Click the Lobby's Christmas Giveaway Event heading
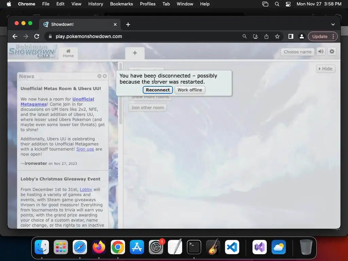Image resolution: width=348 pixels, height=261 pixels. (x=60, y=179)
